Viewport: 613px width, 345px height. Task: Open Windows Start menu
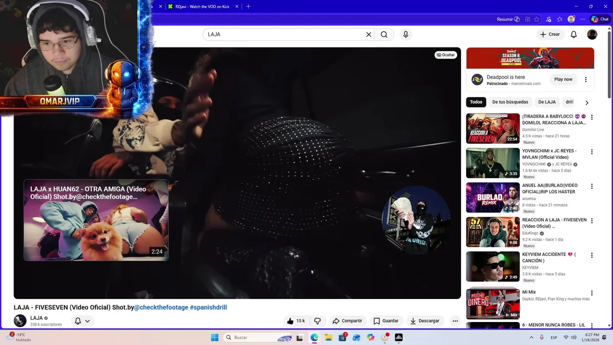point(215,337)
